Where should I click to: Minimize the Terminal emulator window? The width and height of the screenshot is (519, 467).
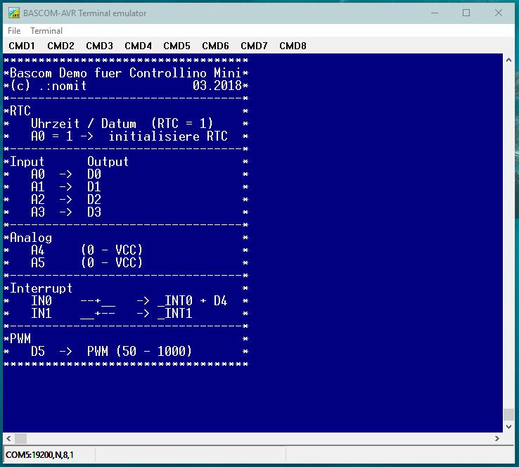[x=435, y=13]
